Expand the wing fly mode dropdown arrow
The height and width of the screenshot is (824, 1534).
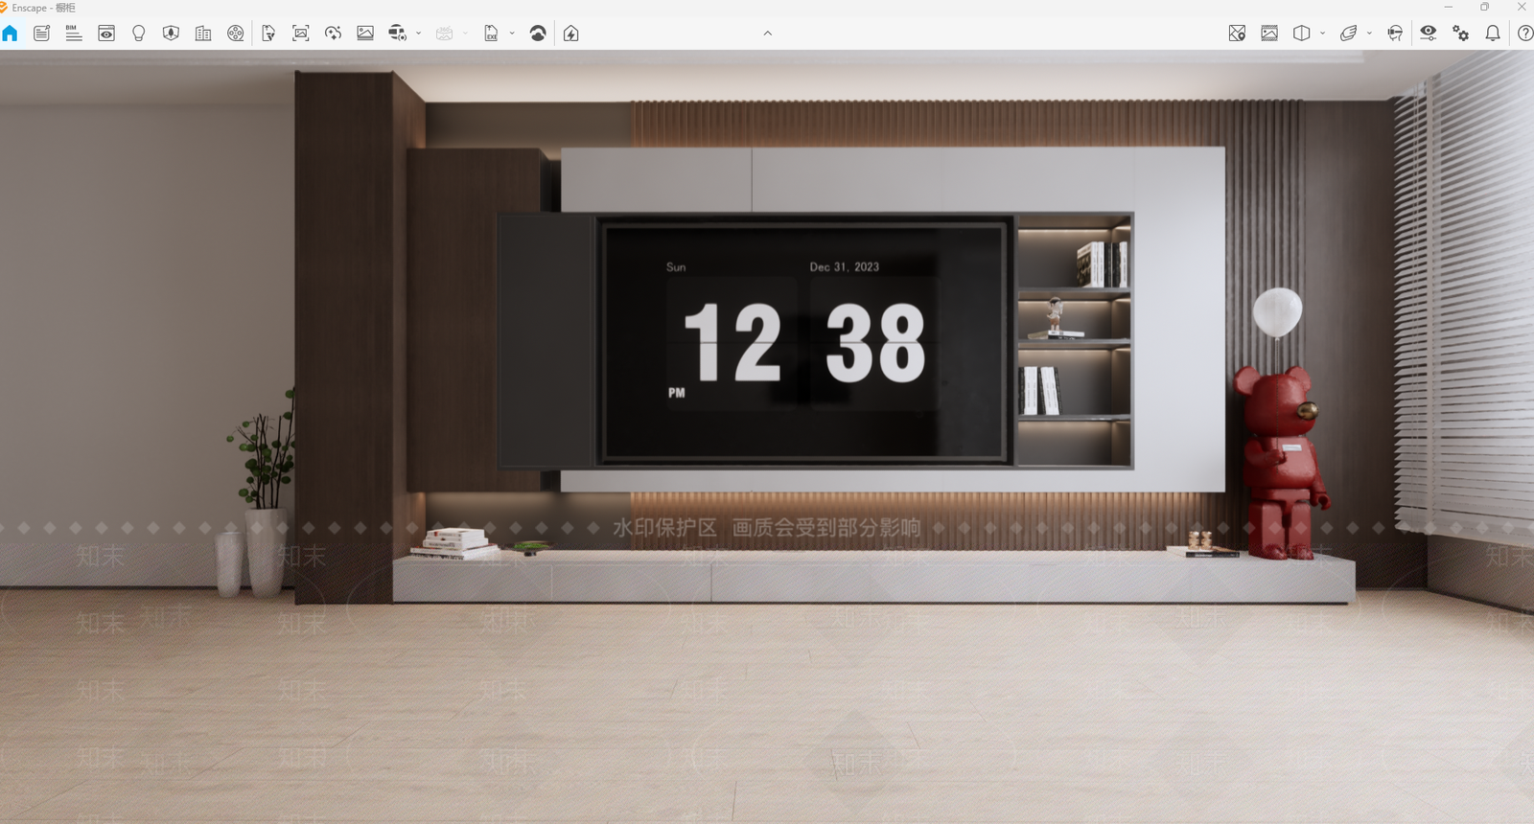(1370, 34)
